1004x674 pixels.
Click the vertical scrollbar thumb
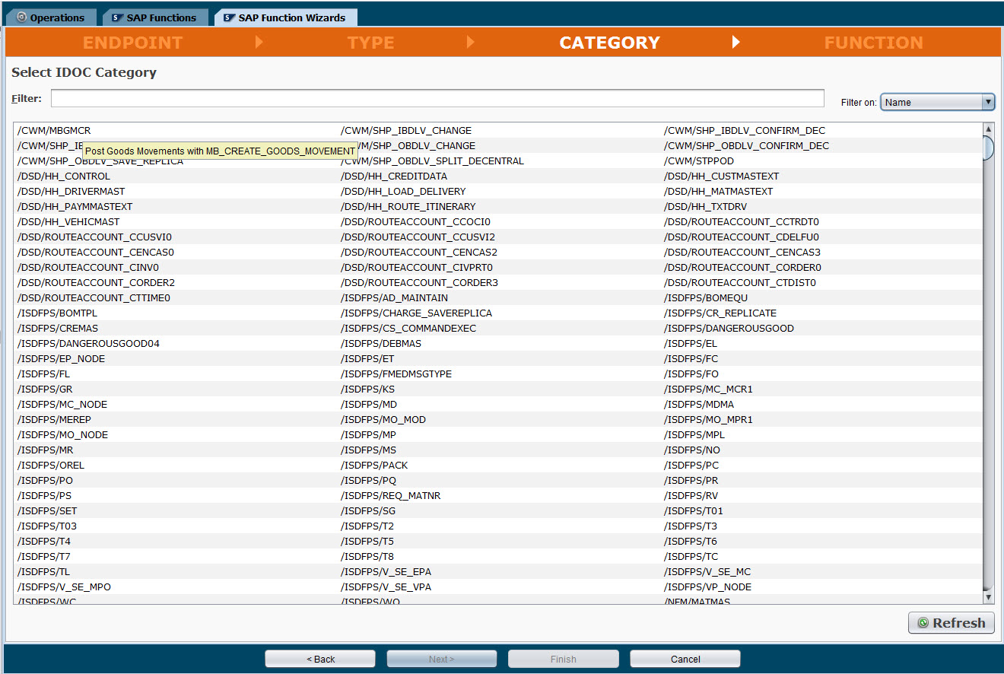tap(989, 148)
